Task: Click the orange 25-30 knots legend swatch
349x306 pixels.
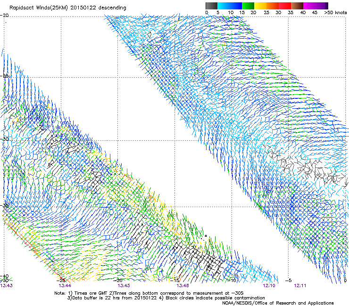Action: click(x=273, y=6)
